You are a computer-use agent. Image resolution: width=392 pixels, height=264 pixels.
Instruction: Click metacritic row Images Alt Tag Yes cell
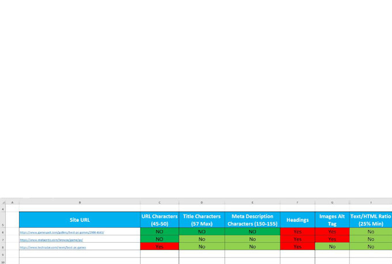click(x=332, y=239)
